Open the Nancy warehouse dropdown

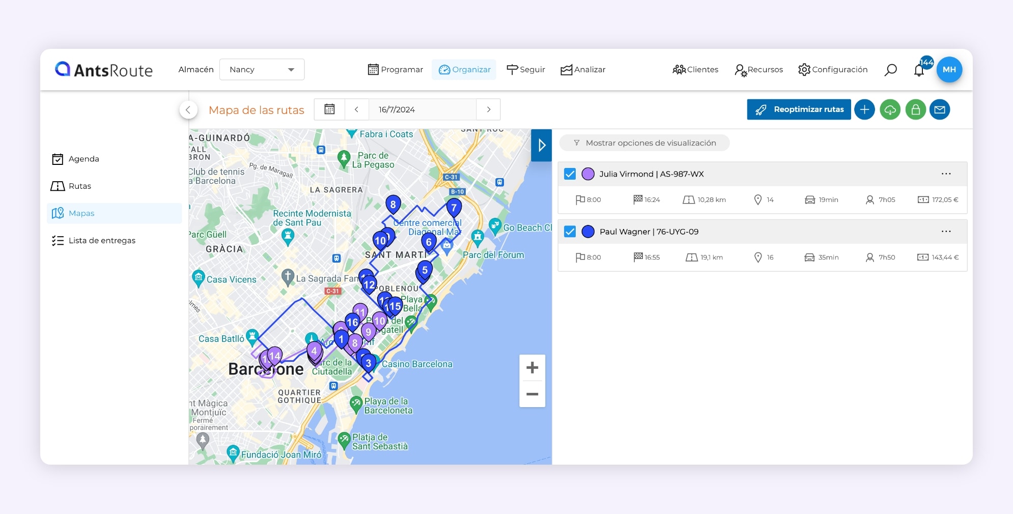tap(262, 70)
